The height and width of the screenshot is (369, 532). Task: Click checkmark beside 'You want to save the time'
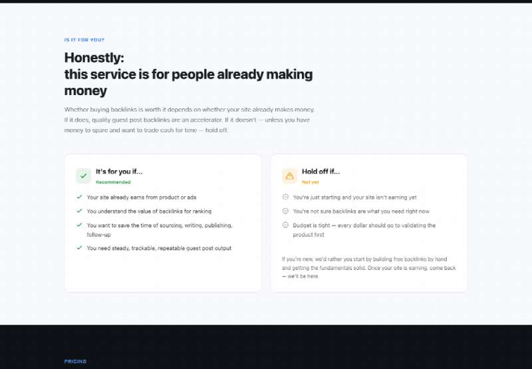click(79, 225)
